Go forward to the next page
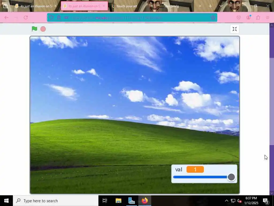The width and height of the screenshot is (274, 206). coord(16,17)
